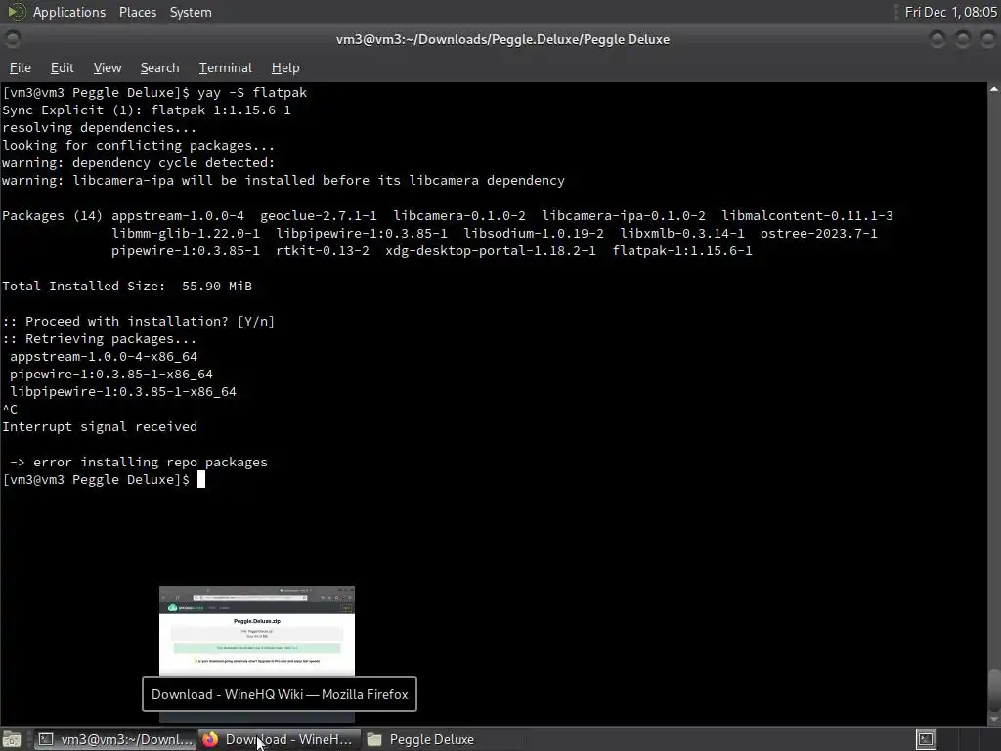Open the Search menu
Image resolution: width=1001 pixels, height=751 pixels.
[x=159, y=67]
